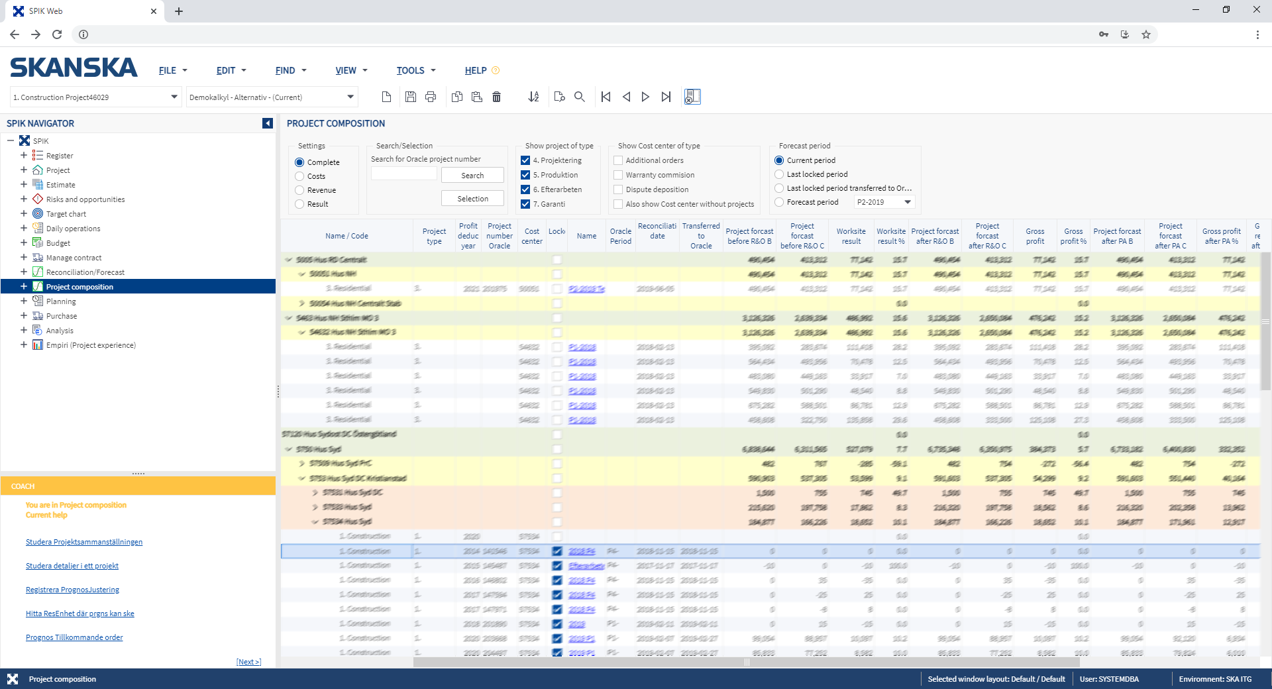The height and width of the screenshot is (689, 1272).
Task: Collapse SPIK Navigator panel arrow icon
Action: [x=268, y=123]
